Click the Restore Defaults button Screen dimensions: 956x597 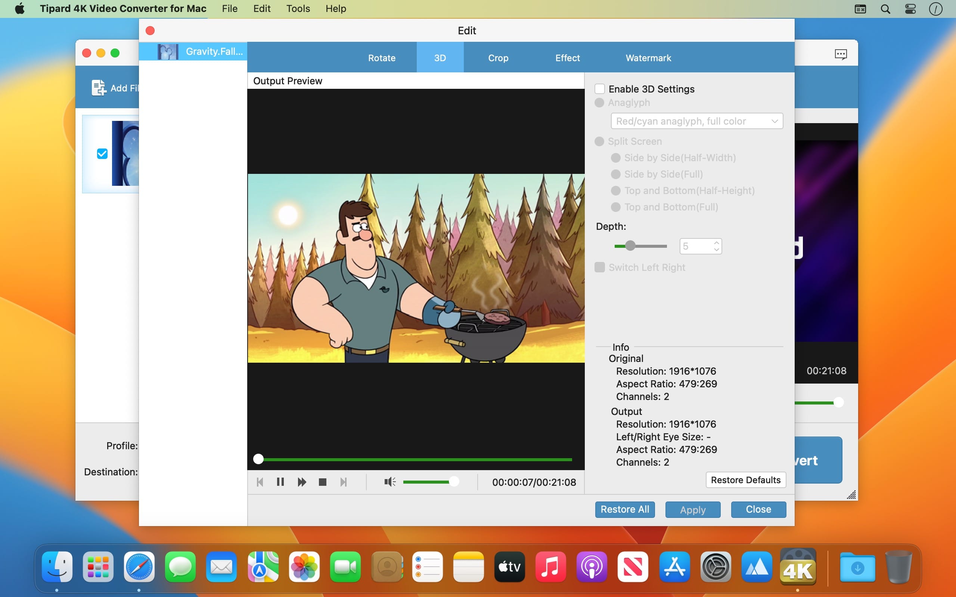[x=746, y=480]
